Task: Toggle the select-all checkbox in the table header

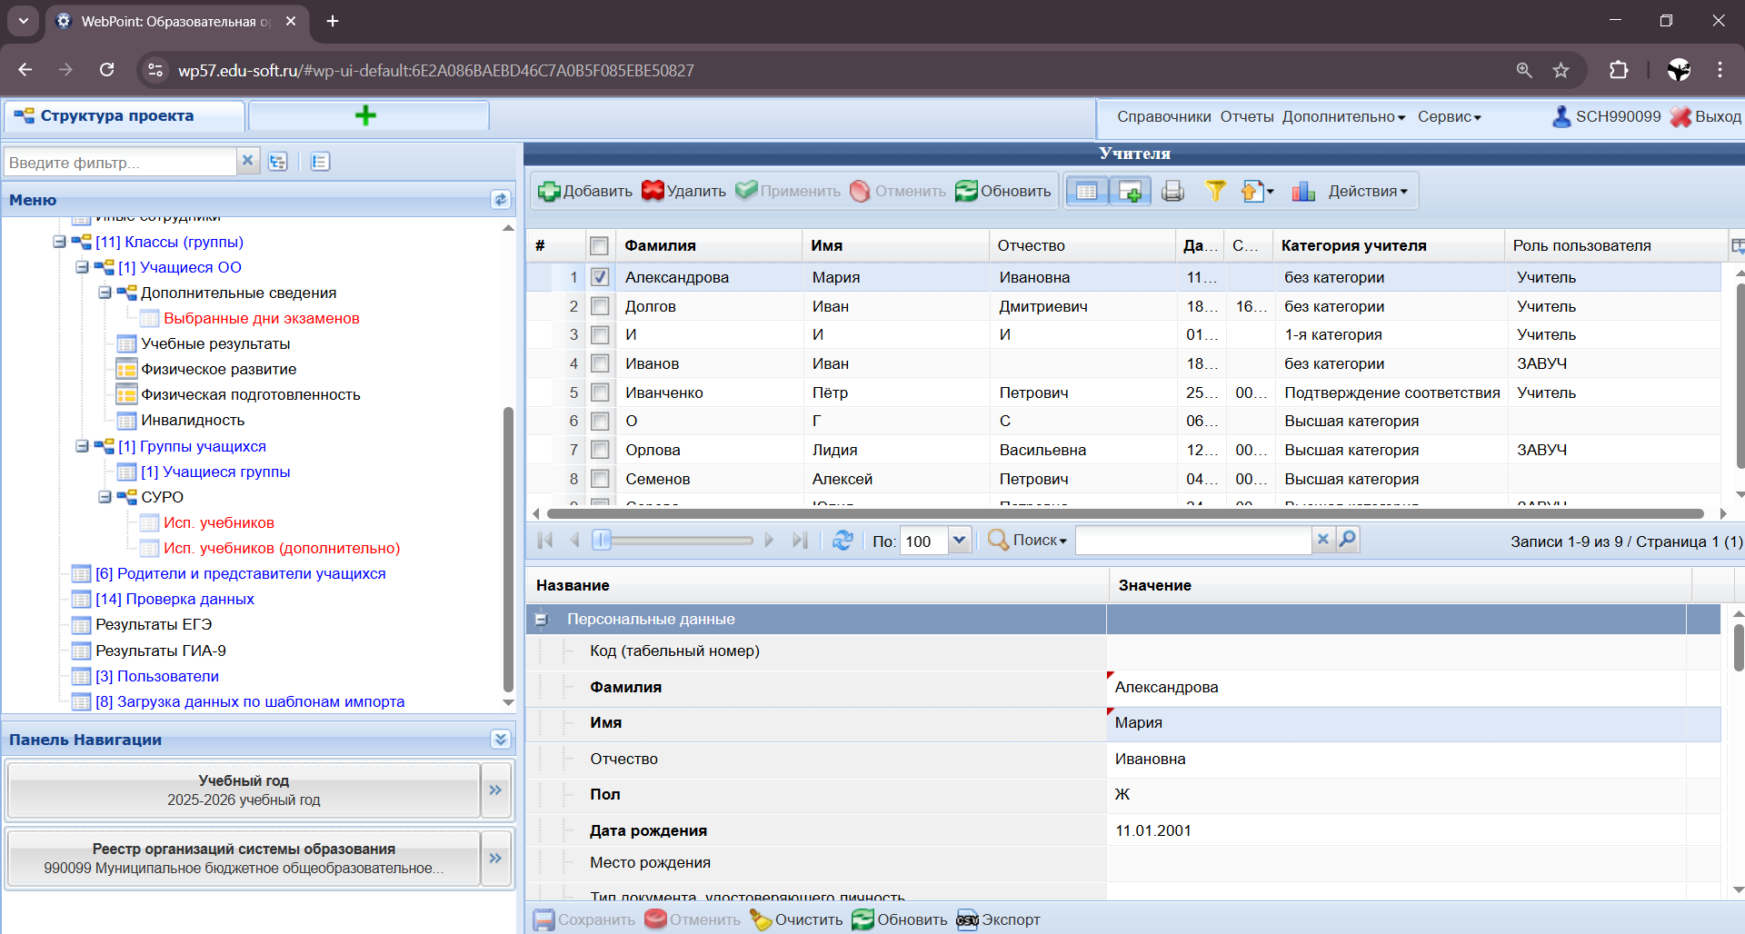Action: pyautogui.click(x=599, y=245)
